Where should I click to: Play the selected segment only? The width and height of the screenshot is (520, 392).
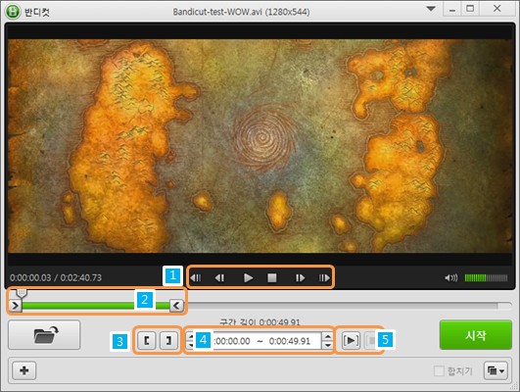351,341
